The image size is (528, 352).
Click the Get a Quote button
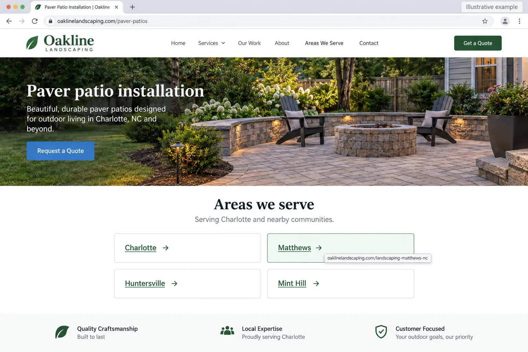click(478, 43)
